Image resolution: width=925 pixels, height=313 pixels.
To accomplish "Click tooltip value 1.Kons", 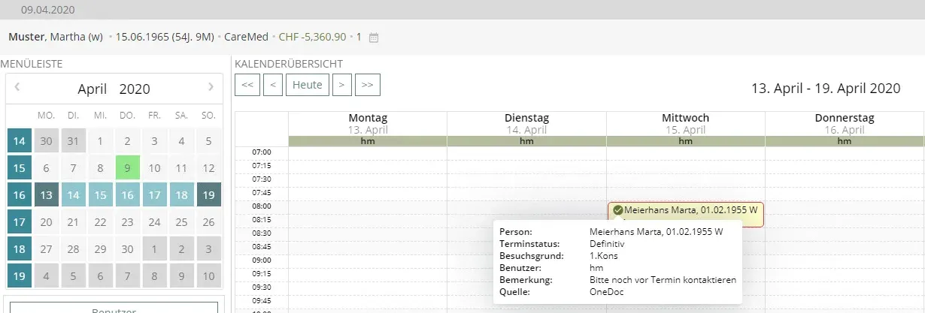I will click(603, 255).
